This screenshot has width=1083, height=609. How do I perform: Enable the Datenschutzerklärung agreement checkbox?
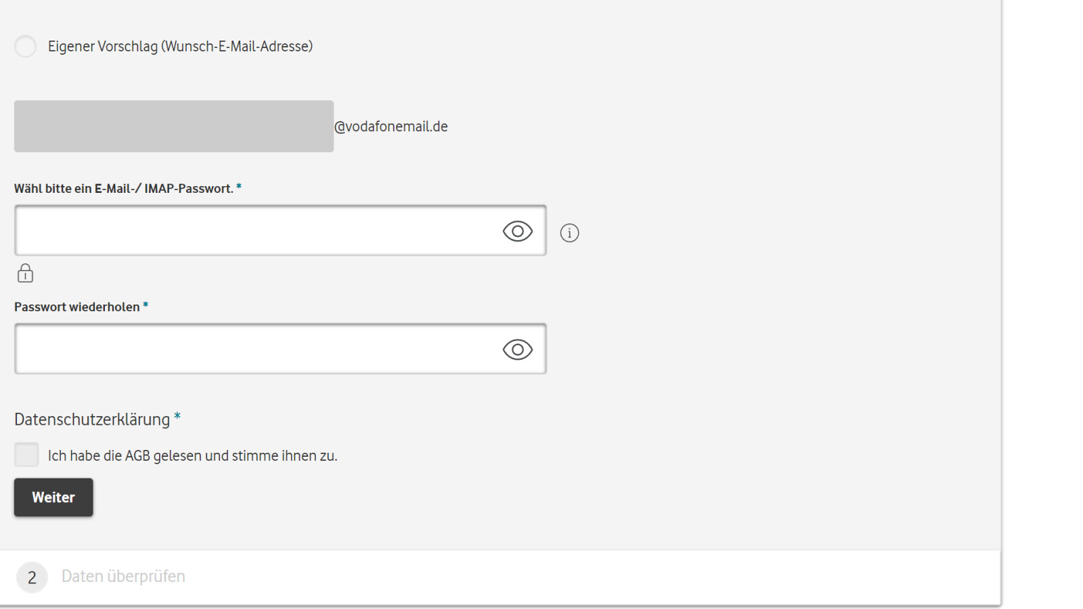(26, 455)
